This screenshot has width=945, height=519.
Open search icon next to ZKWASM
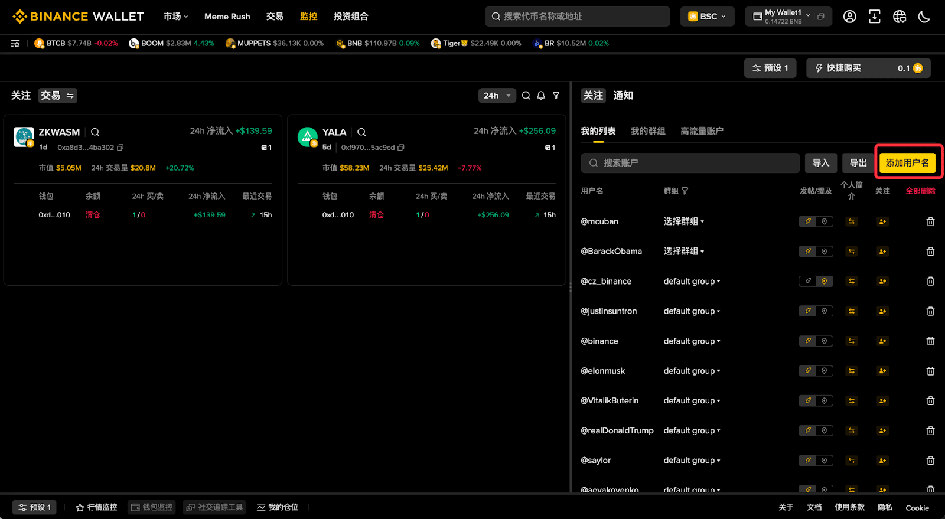95,132
